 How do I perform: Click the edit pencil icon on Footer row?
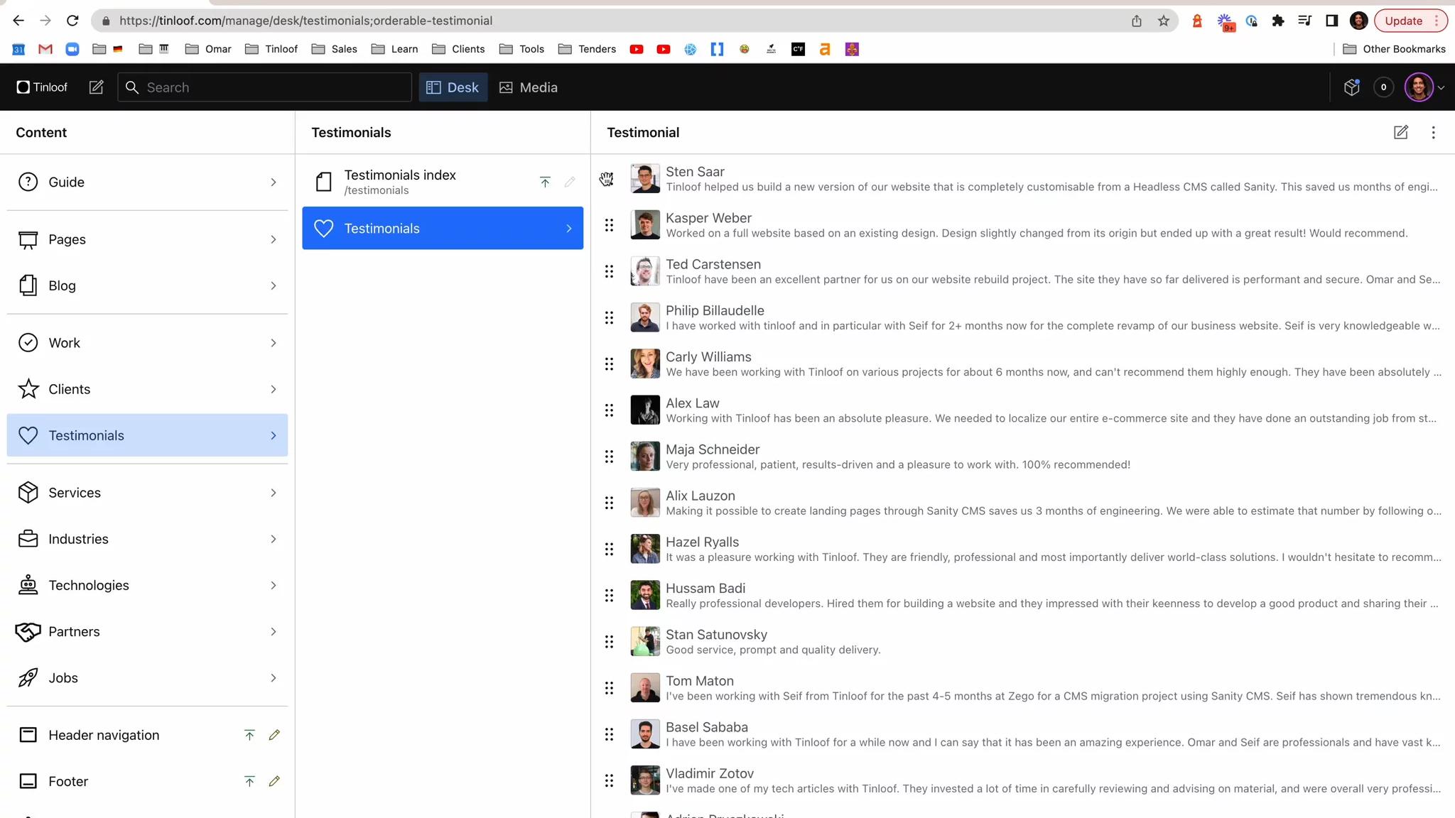click(x=274, y=782)
